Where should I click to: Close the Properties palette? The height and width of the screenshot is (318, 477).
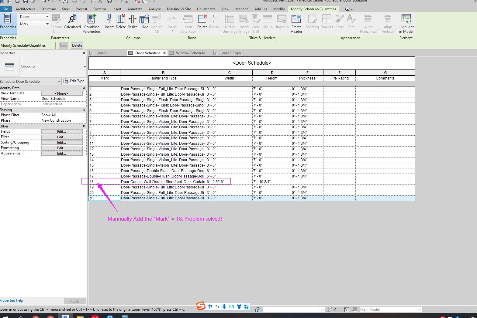click(x=84, y=53)
